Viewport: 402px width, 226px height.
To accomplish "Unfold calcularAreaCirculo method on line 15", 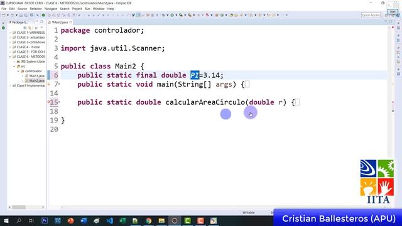I will pyautogui.click(x=60, y=102).
